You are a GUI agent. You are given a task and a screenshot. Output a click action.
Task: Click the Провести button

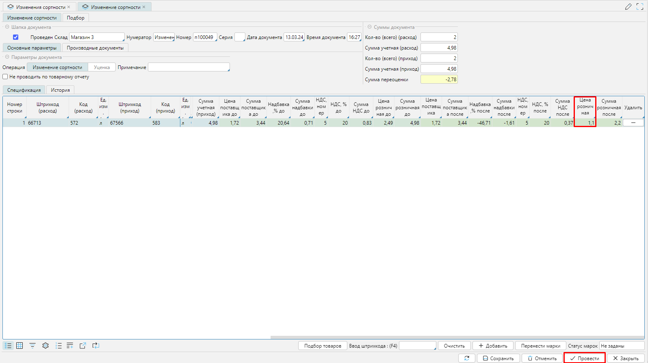coord(584,358)
